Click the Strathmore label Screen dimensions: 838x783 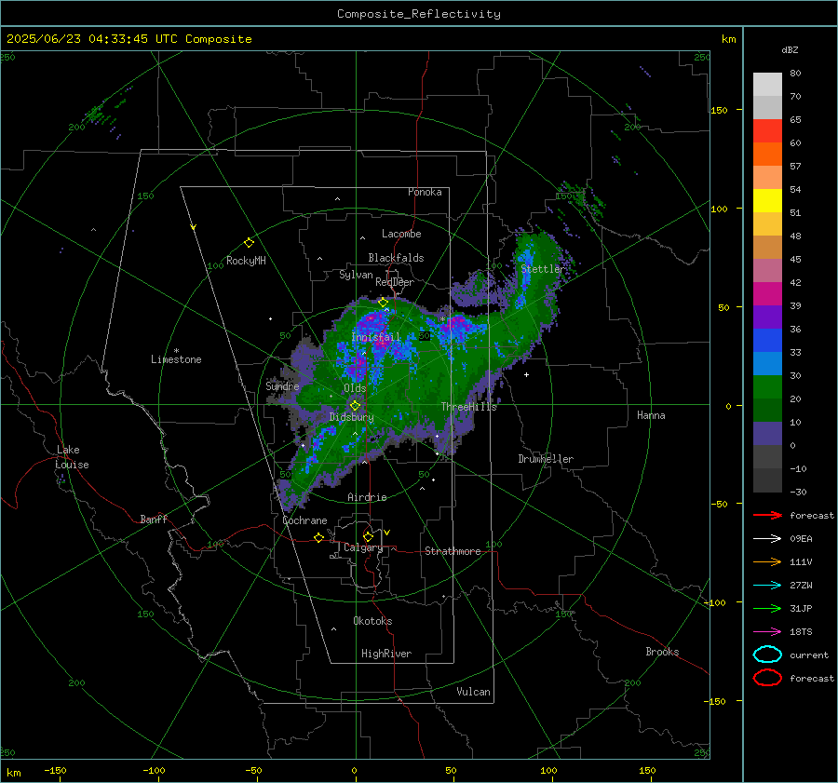tap(453, 551)
